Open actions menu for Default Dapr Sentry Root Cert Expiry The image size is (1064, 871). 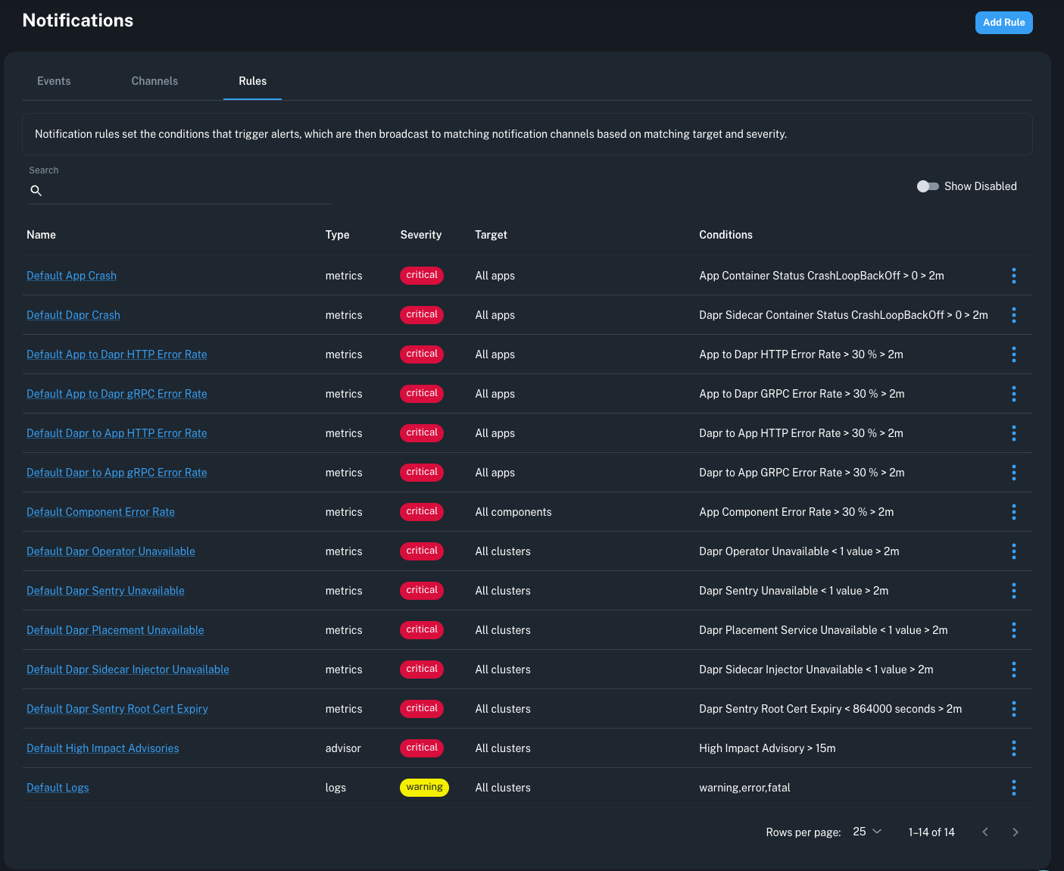pos(1014,709)
